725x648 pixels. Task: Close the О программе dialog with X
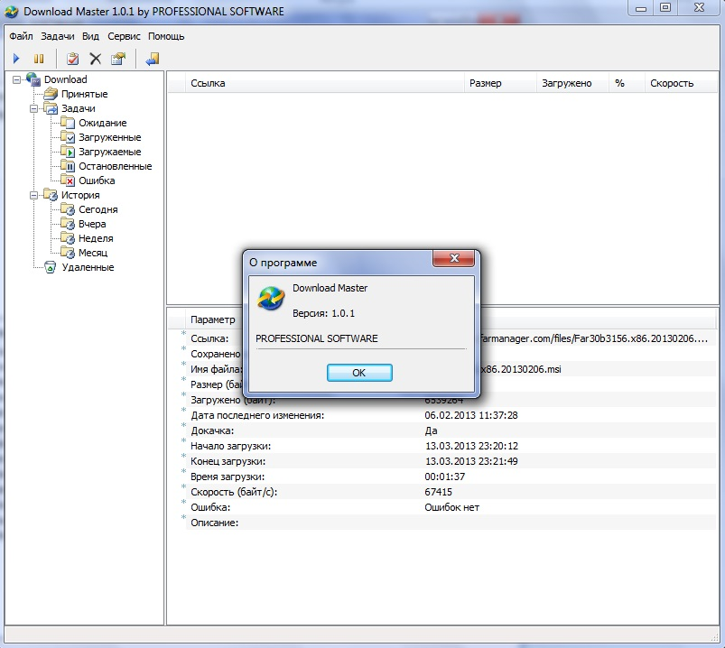[x=454, y=260]
